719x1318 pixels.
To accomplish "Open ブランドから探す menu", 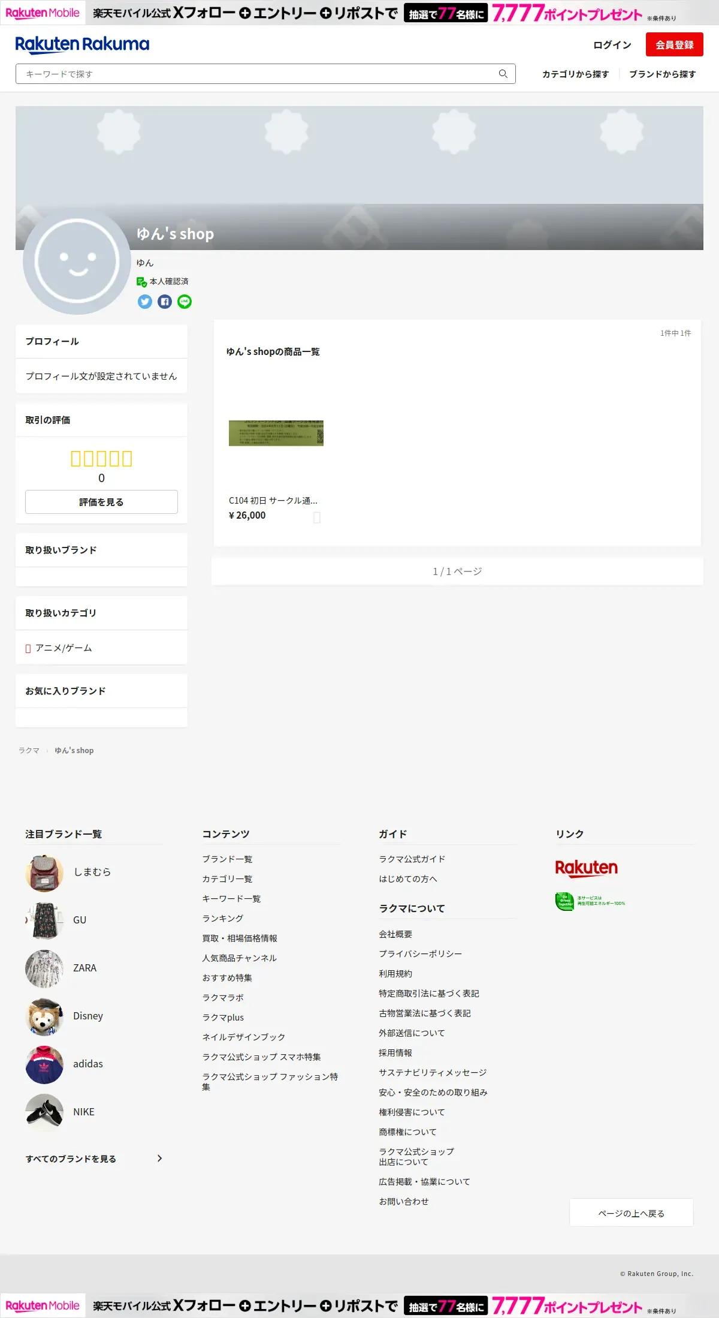I will click(x=663, y=74).
